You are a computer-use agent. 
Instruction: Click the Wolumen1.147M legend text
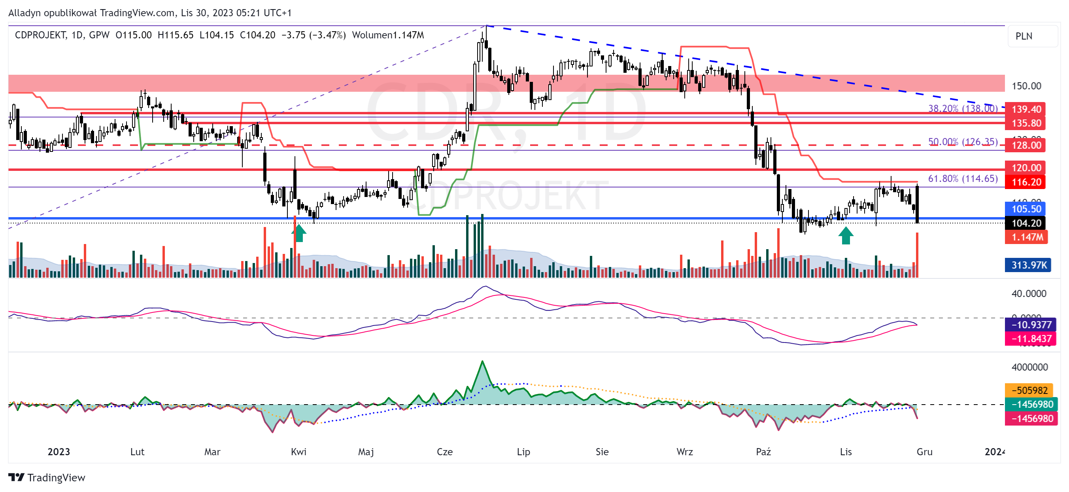tap(388, 35)
